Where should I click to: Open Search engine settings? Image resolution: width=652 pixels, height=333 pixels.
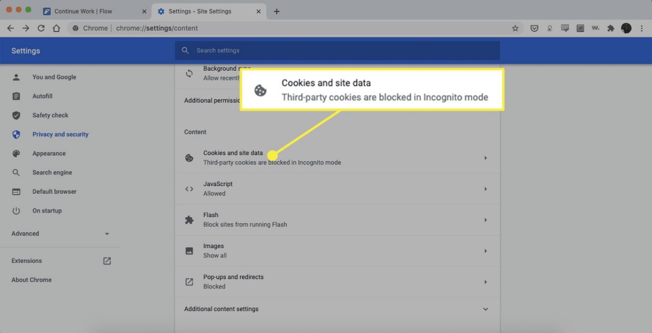coord(52,172)
